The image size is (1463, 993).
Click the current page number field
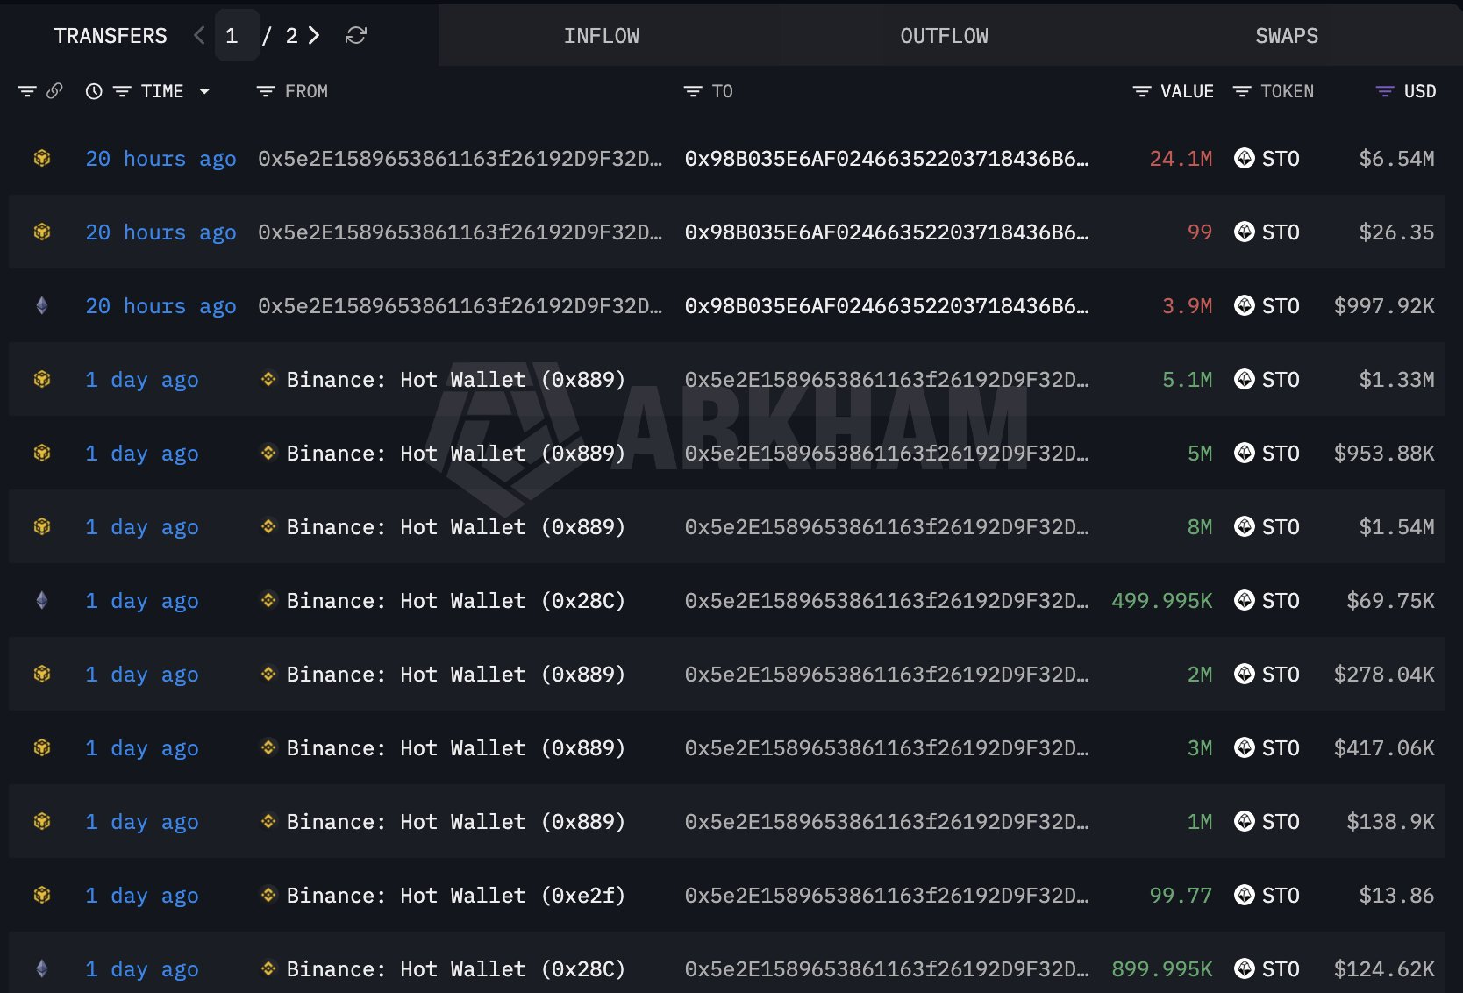tap(232, 36)
